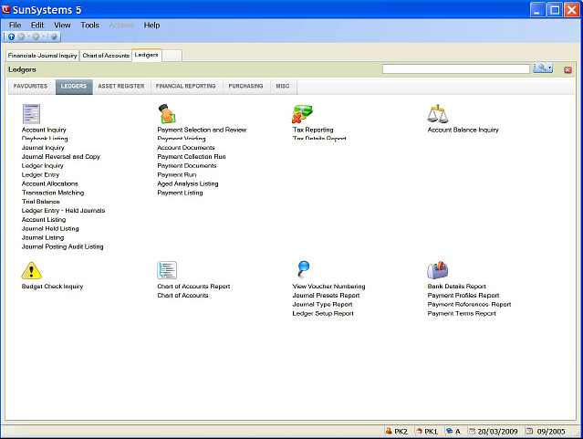
Task: Open Bank Details Report
Action: click(x=456, y=287)
